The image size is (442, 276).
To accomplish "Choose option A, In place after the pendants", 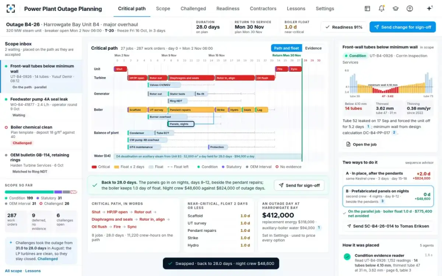I will 388,176.
